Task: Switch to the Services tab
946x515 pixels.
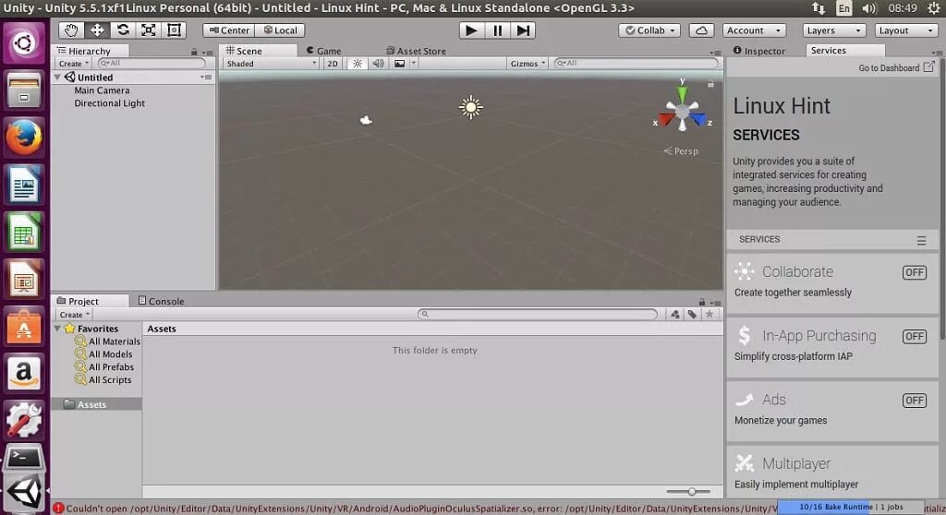Action: click(845, 51)
